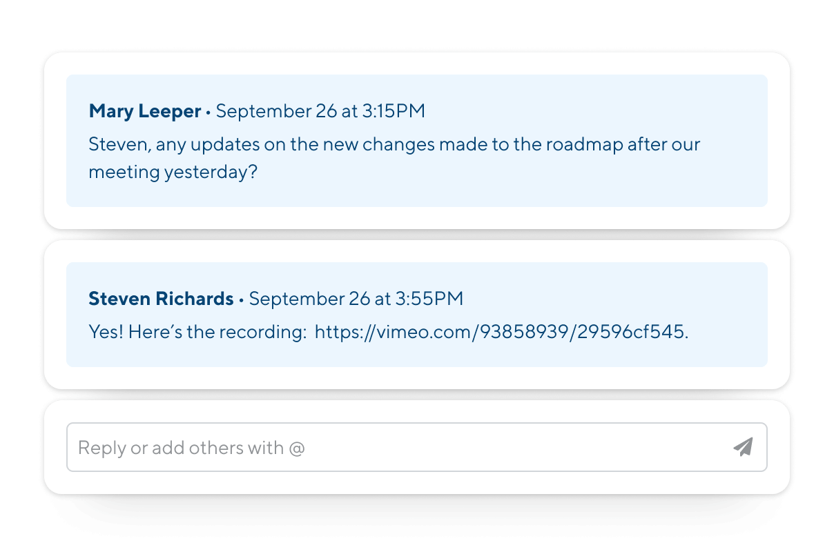The width and height of the screenshot is (834, 552).
Task: Click the September 26 at 3:55PM timestamp
Action: coord(356,298)
